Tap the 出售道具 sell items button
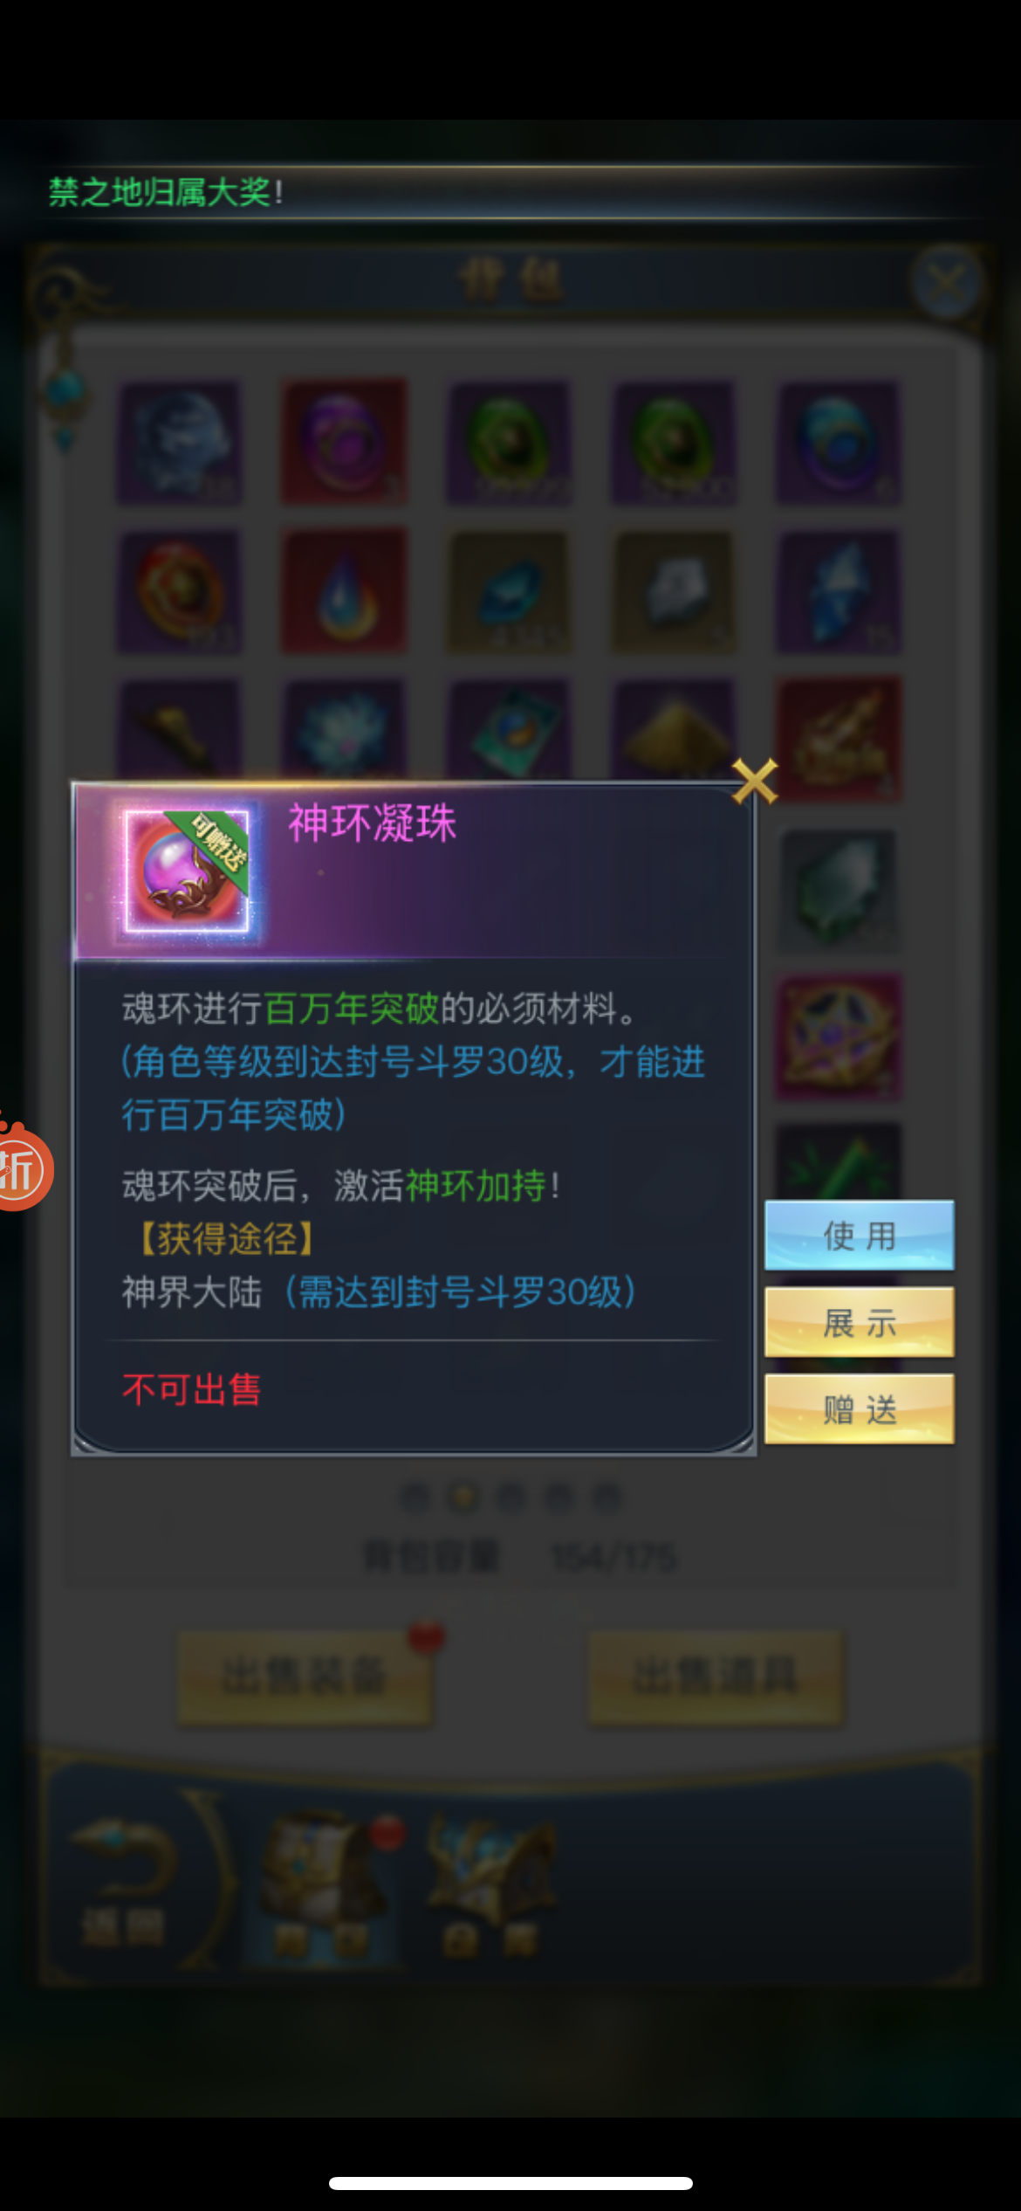The height and width of the screenshot is (2211, 1021). (716, 1677)
